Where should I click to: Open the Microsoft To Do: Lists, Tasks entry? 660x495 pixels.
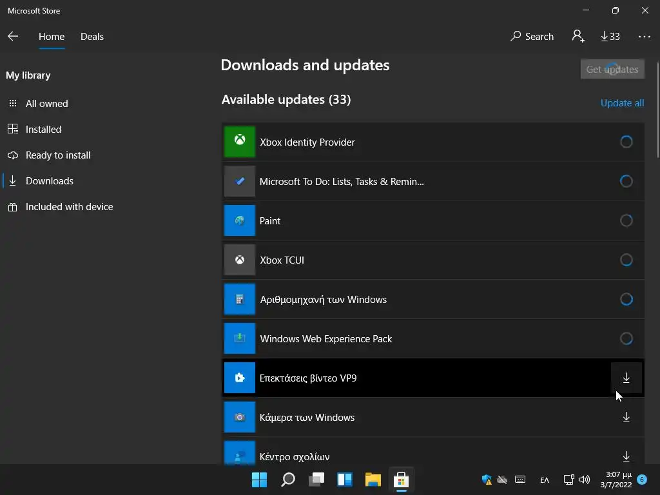pyautogui.click(x=432, y=181)
